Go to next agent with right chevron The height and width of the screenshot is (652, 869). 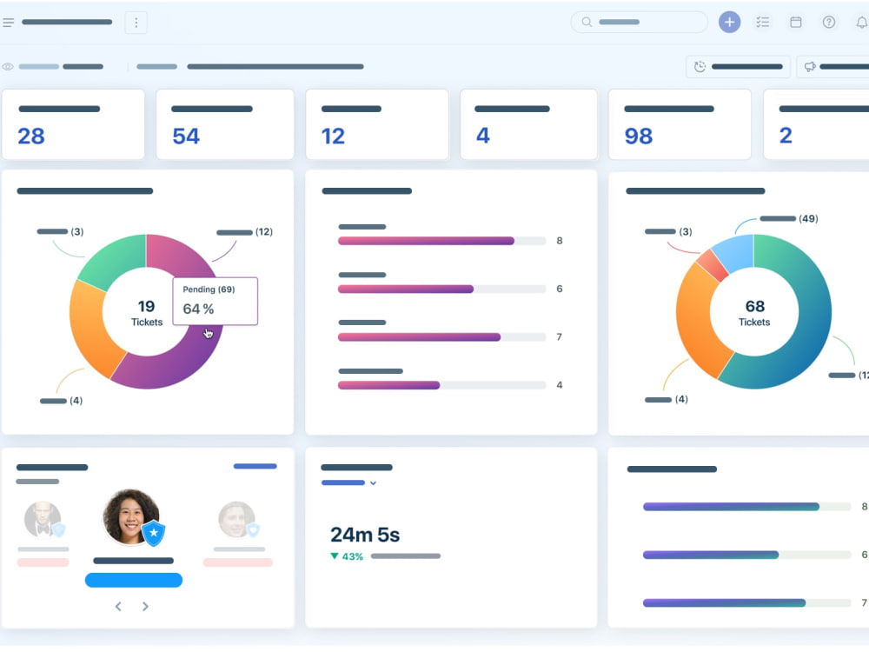145,606
